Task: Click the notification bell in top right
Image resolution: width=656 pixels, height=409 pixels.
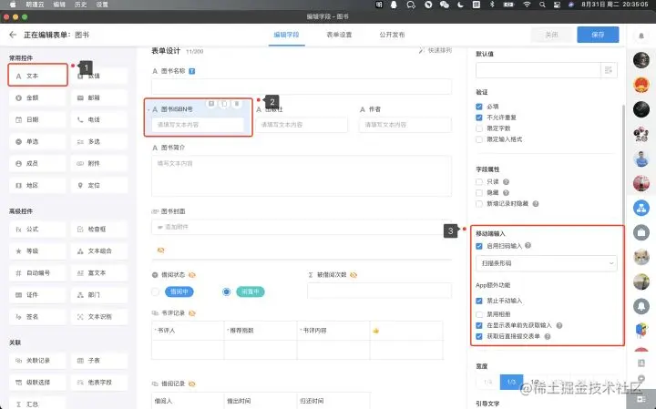Action: 641,36
